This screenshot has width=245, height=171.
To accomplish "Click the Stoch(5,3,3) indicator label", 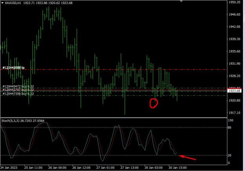I will pos(10,121).
